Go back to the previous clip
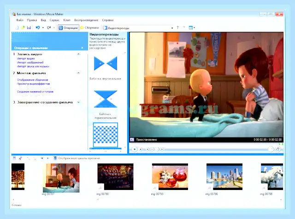 [147, 150]
